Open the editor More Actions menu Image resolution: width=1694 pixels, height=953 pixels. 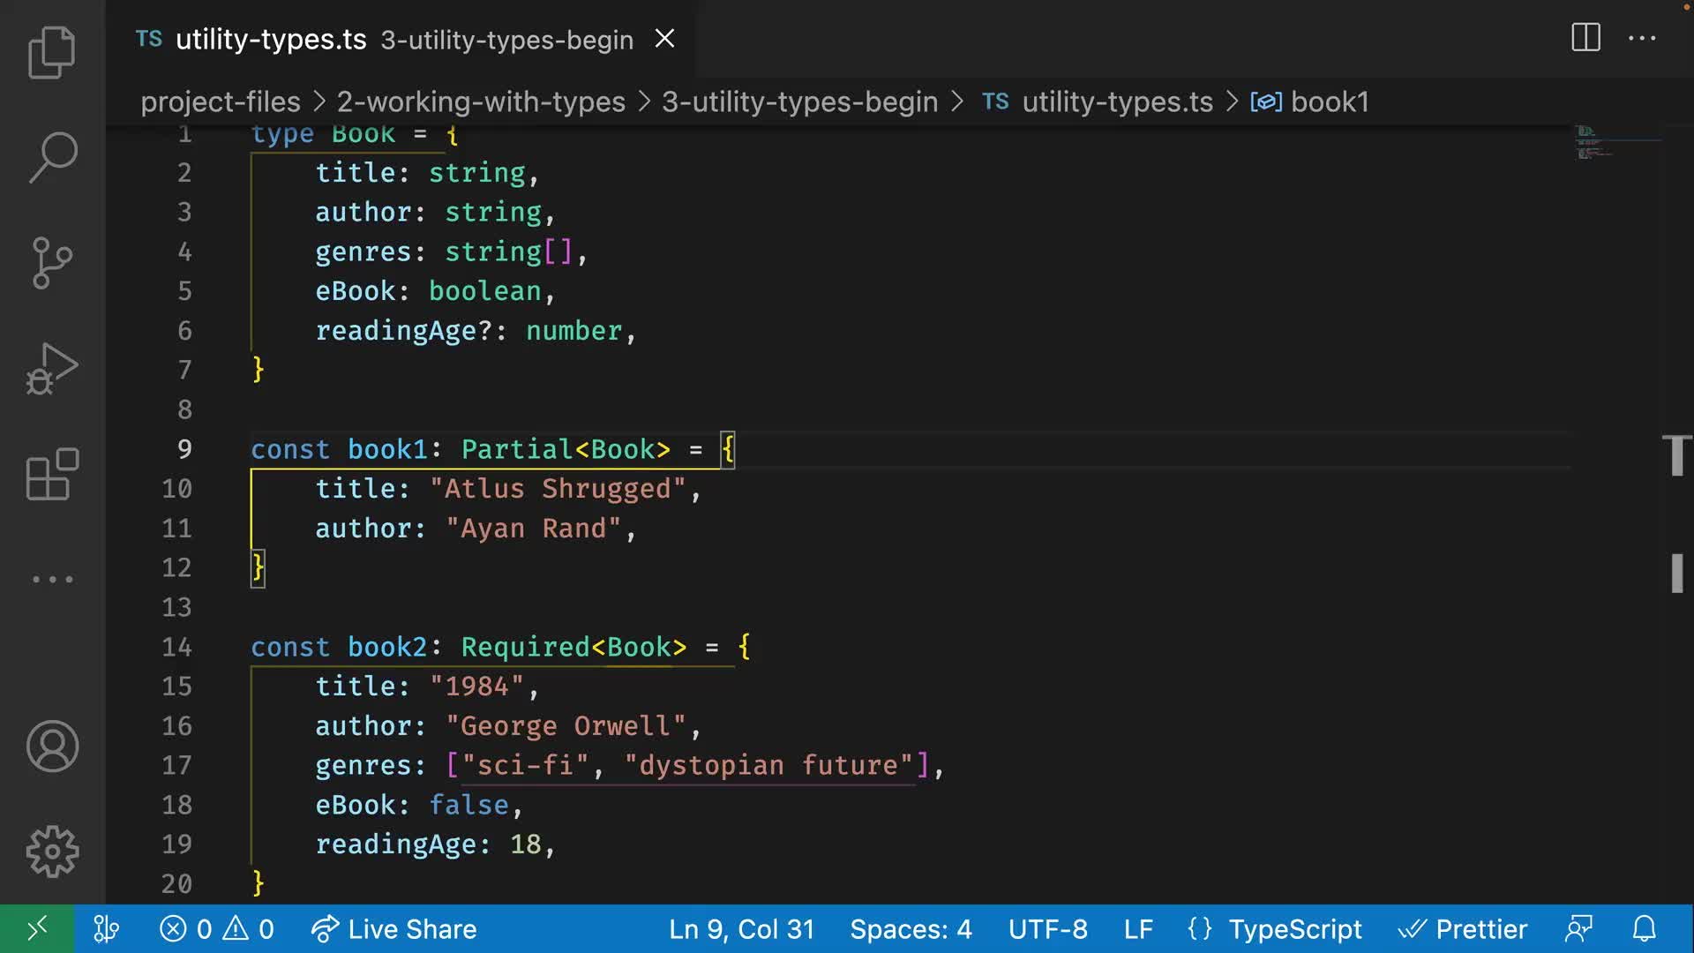tap(1641, 38)
